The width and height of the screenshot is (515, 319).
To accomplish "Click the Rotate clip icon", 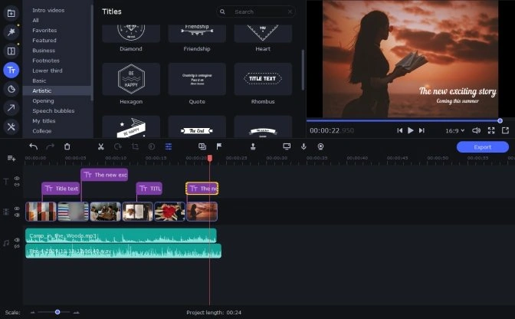I will 118,146.
